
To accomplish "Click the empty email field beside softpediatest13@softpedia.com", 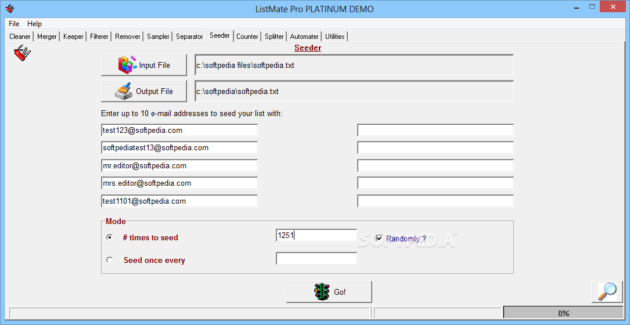I will [x=435, y=148].
